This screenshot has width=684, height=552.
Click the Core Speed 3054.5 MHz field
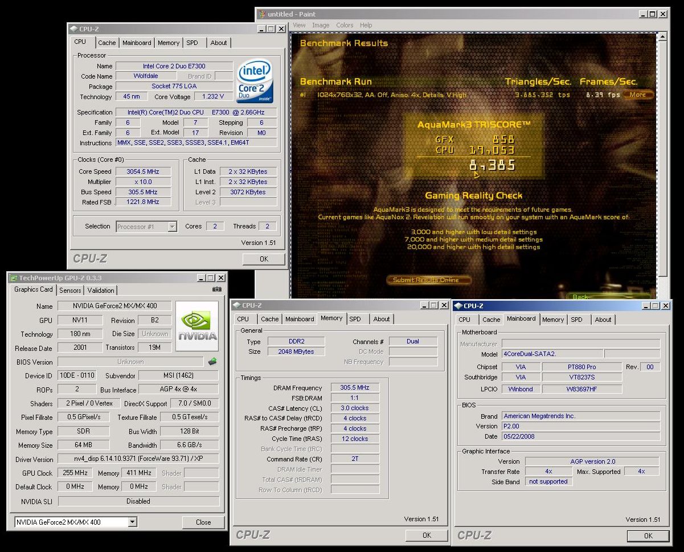pos(143,171)
